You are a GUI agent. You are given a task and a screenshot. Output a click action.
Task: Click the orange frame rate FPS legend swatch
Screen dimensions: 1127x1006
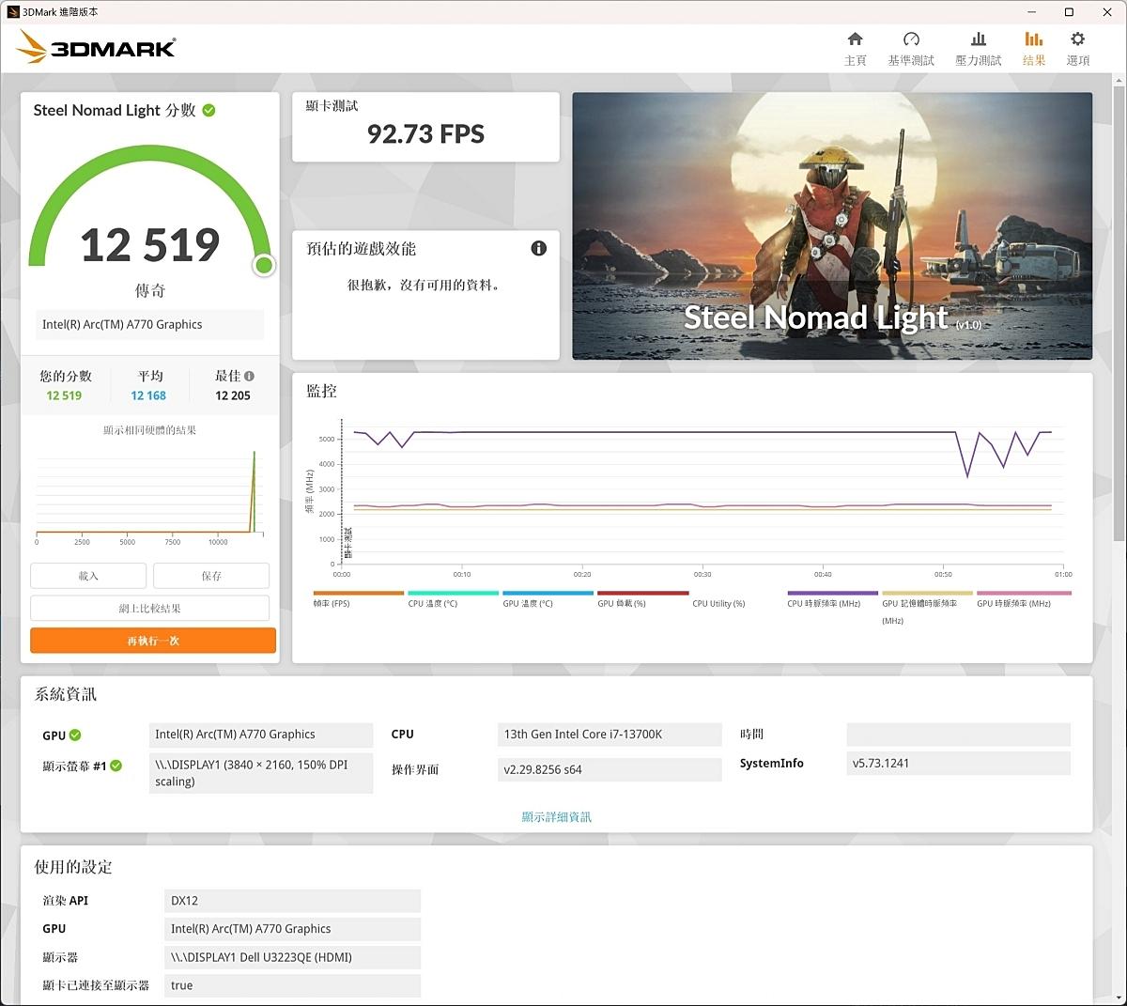tap(358, 594)
